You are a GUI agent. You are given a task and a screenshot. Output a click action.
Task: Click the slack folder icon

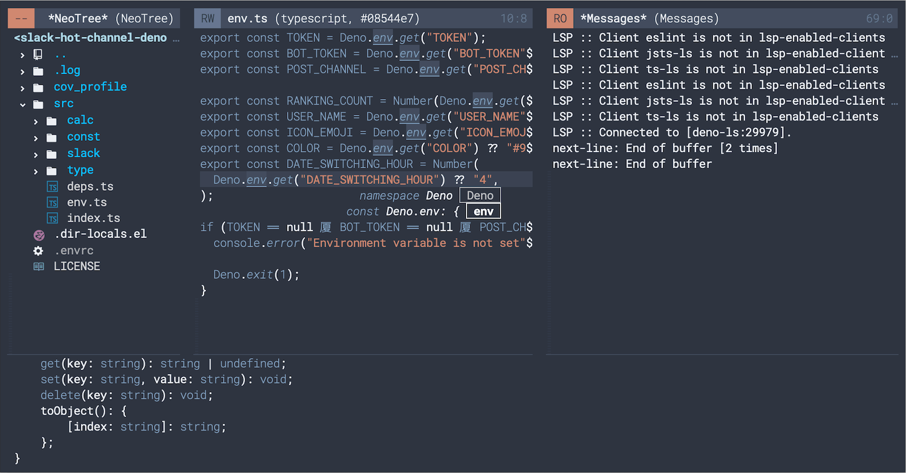pyautogui.click(x=52, y=154)
